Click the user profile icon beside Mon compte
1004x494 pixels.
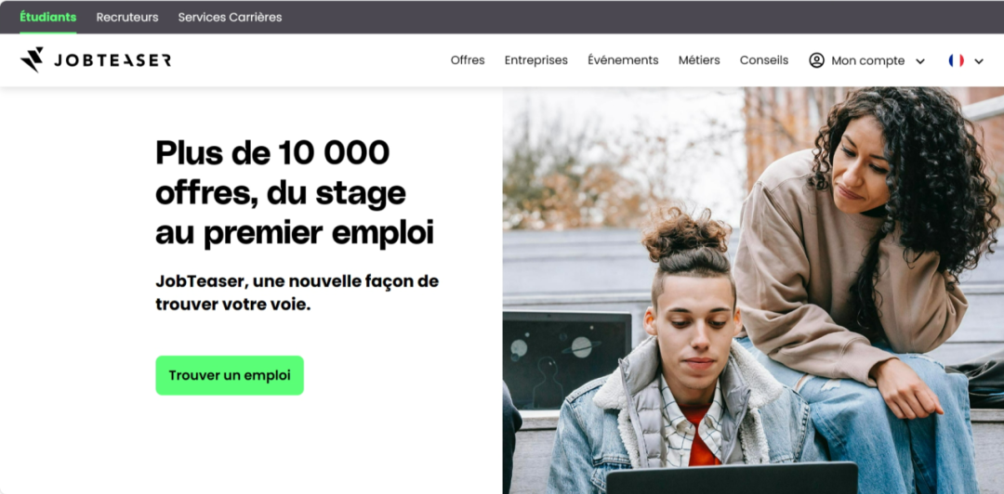pos(816,60)
